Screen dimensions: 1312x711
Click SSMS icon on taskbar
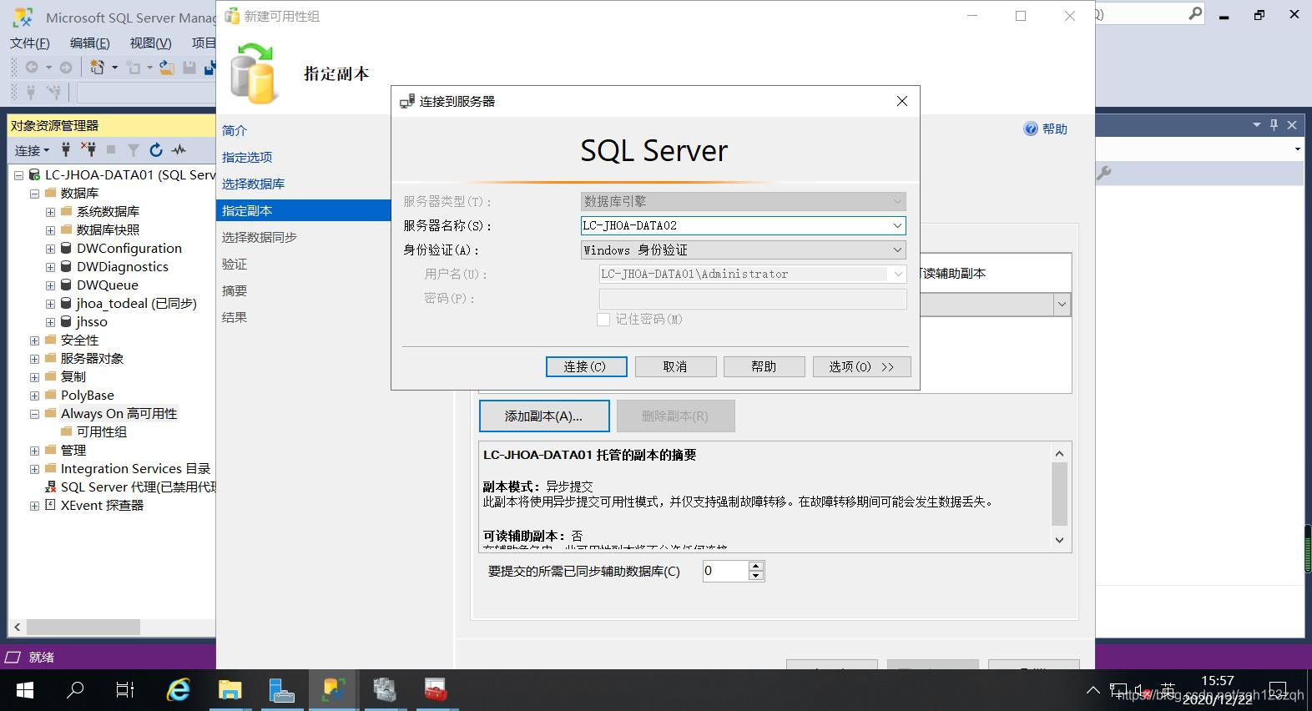[x=333, y=690]
